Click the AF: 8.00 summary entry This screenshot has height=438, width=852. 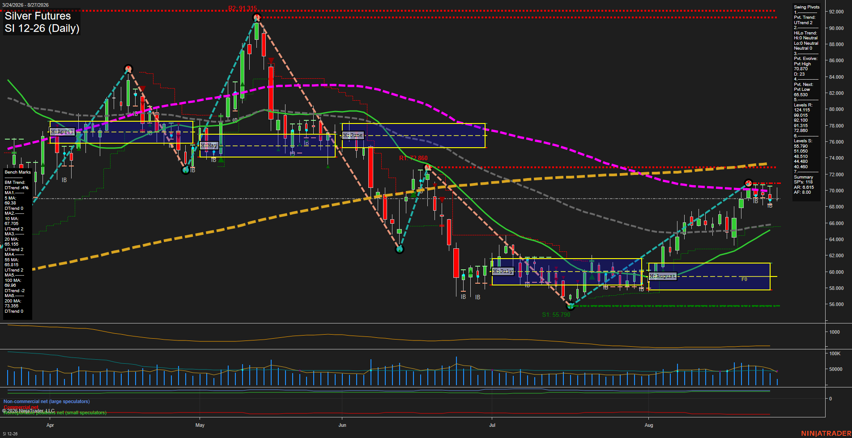pos(802,192)
